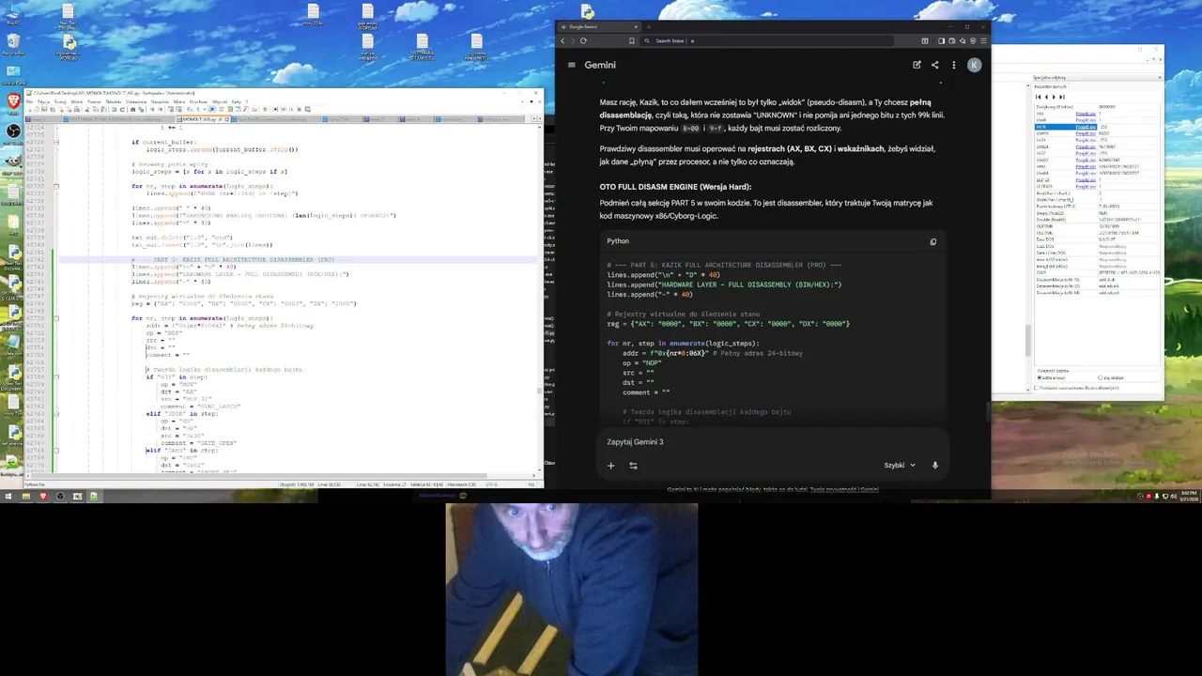
Task: Open the Makra menu in Notepad++
Action: click(x=179, y=101)
